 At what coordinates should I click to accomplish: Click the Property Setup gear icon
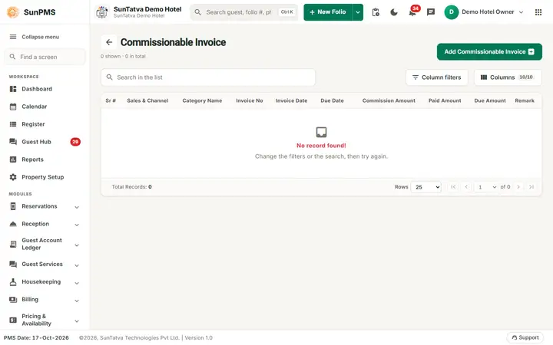click(13, 177)
